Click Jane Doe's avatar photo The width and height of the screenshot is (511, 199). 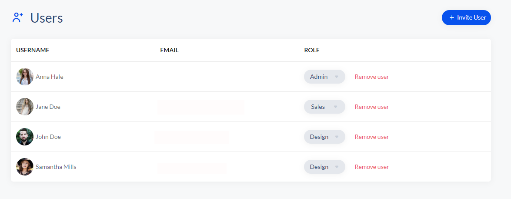(25, 107)
